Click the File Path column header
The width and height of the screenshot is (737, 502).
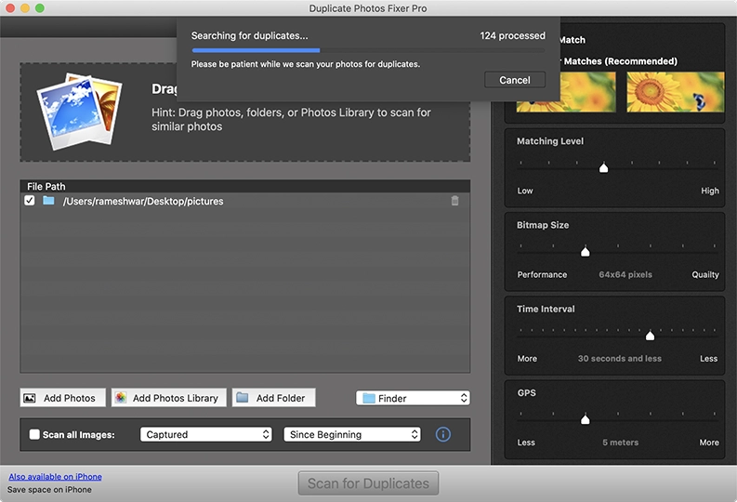click(244, 186)
